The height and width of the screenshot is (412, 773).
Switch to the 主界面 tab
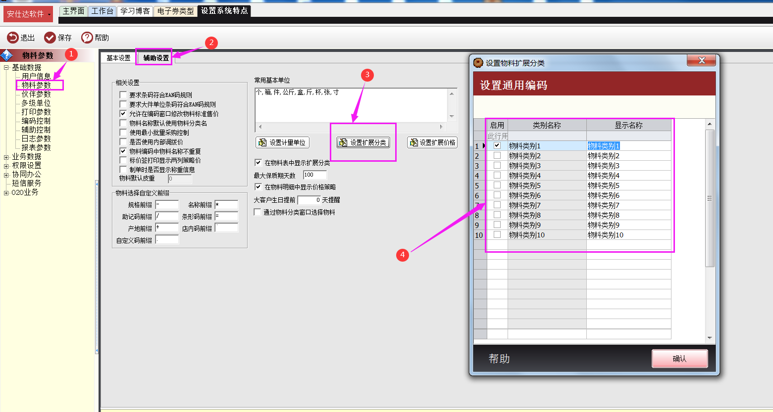73,11
